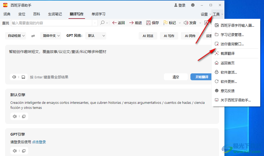Viewport: 264px width, 156px height.
Task: Select the 翻译写作 tab
Action: [x=77, y=14]
